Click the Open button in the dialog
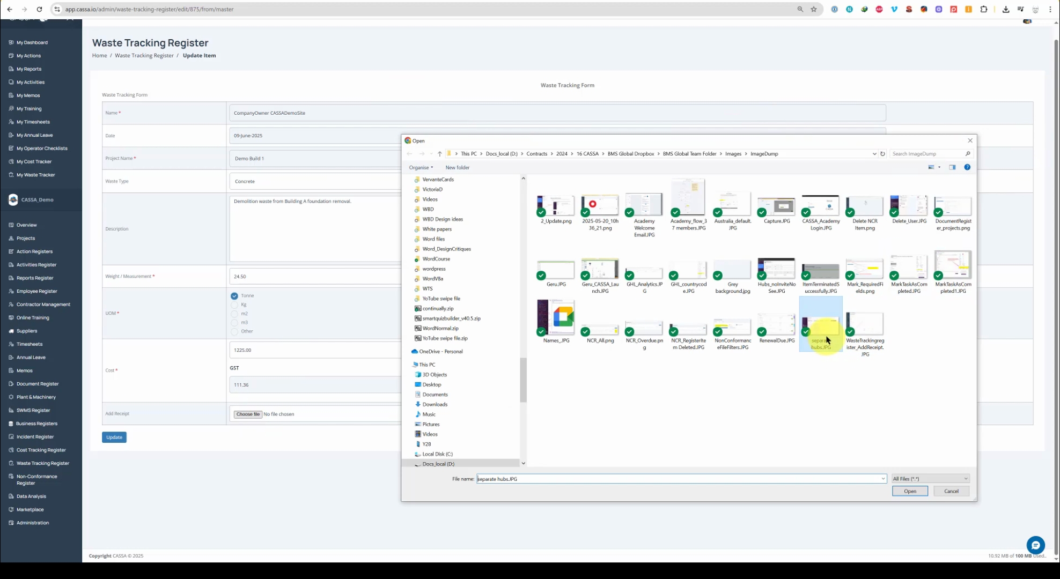Image resolution: width=1060 pixels, height=579 pixels. click(x=910, y=491)
